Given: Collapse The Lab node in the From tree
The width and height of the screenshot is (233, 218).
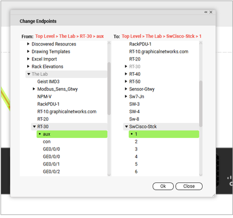Looking at the screenshot, I should [x=28, y=74].
